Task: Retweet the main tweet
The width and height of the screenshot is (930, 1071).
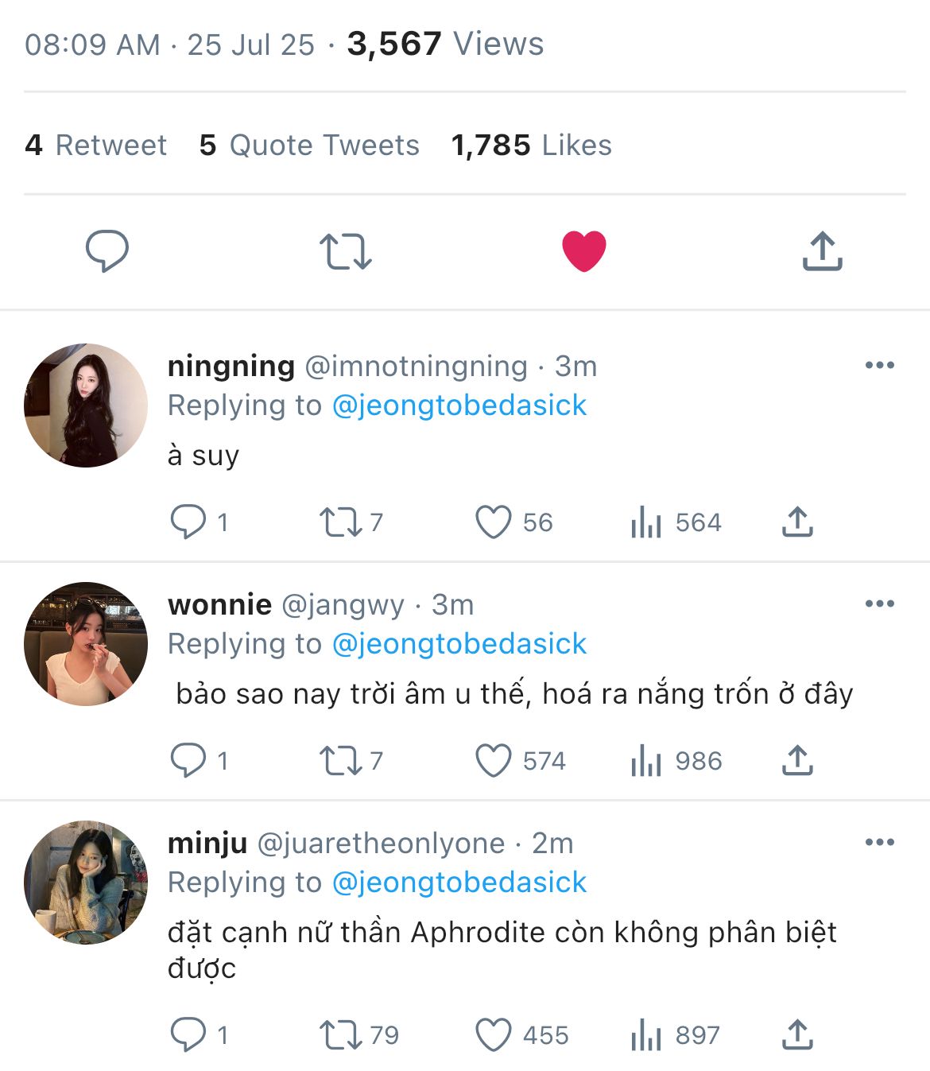Action: click(x=345, y=251)
